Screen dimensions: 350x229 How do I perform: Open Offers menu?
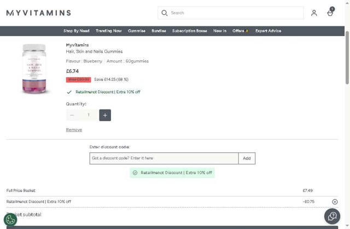241,31
